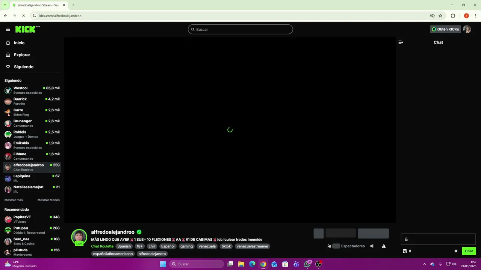Open the Chat Roulette category link
This screenshot has width=481, height=270.
coord(102,246)
